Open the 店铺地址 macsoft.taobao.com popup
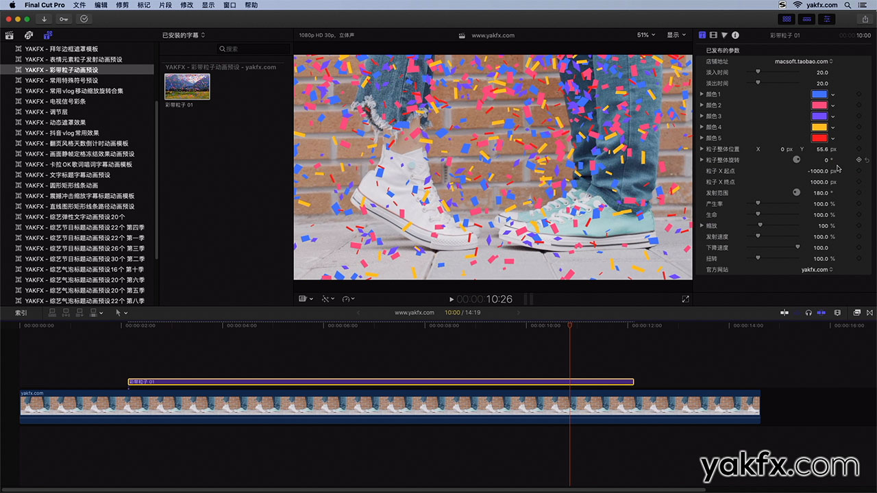Viewport: 877px width, 493px height. pos(804,62)
